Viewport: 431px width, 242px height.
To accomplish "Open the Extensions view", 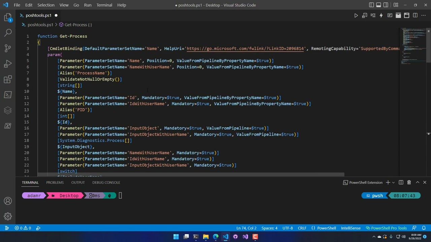I will [8, 79].
